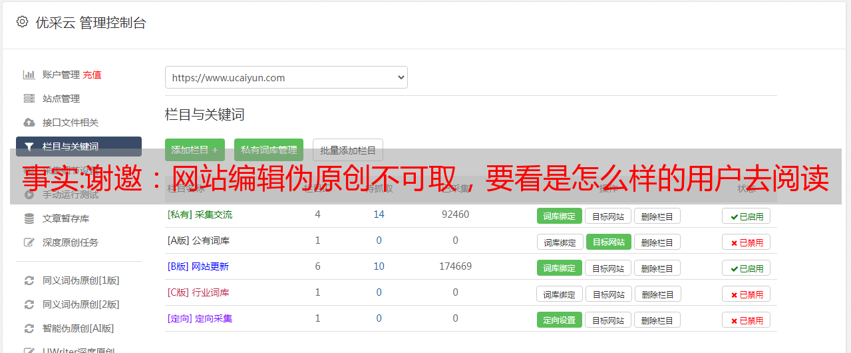Screen dimensions: 851x353
Task: Click the collected count 174669
Action: click(455, 266)
